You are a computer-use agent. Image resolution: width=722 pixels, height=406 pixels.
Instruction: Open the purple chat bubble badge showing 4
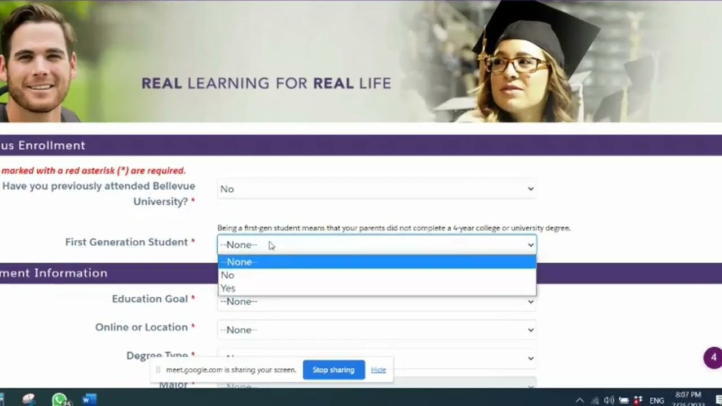coord(713,358)
